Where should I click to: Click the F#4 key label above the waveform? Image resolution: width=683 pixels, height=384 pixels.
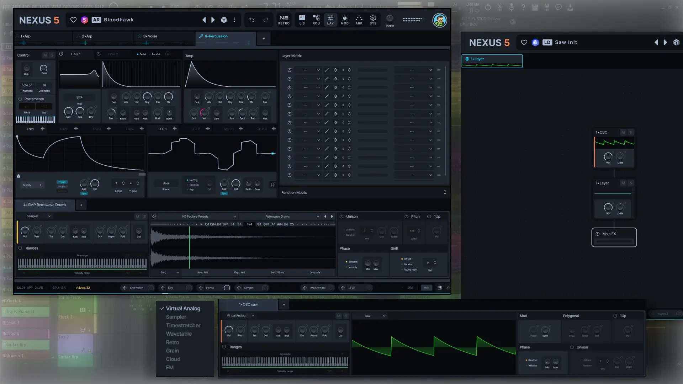(x=249, y=224)
